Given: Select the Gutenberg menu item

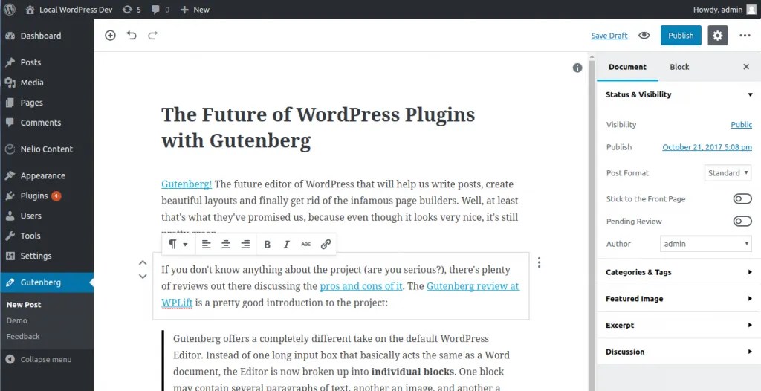Looking at the screenshot, I should coord(47,282).
